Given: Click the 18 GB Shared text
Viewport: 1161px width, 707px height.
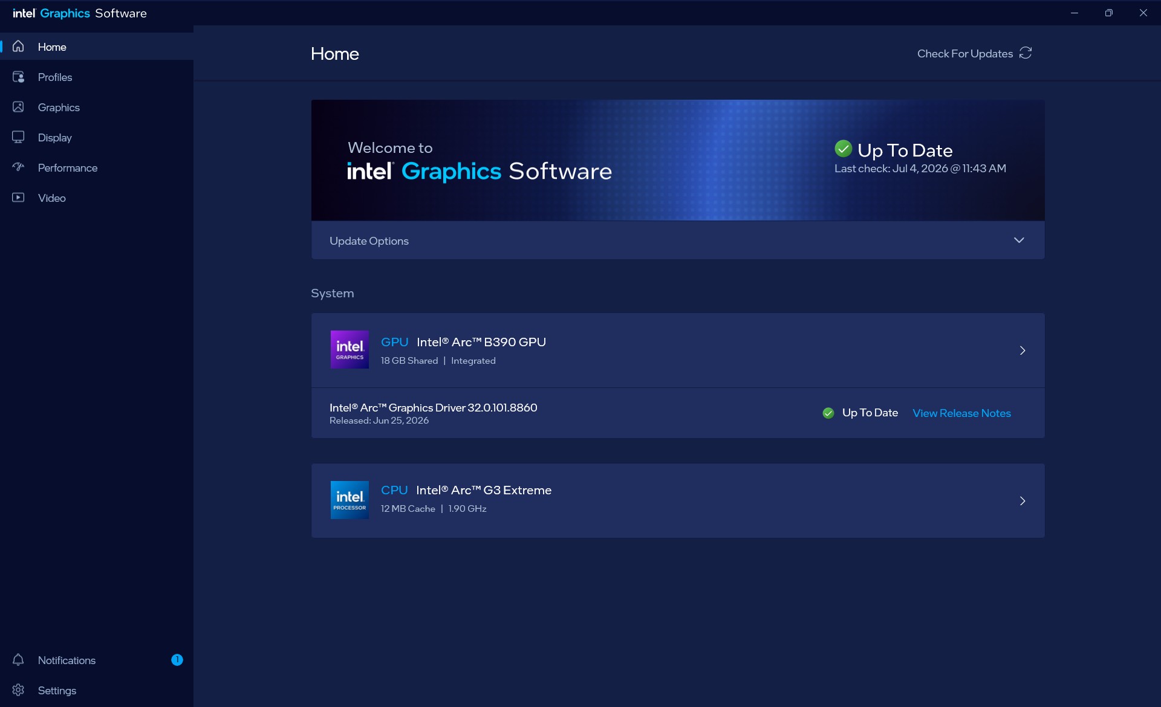Looking at the screenshot, I should click(409, 361).
